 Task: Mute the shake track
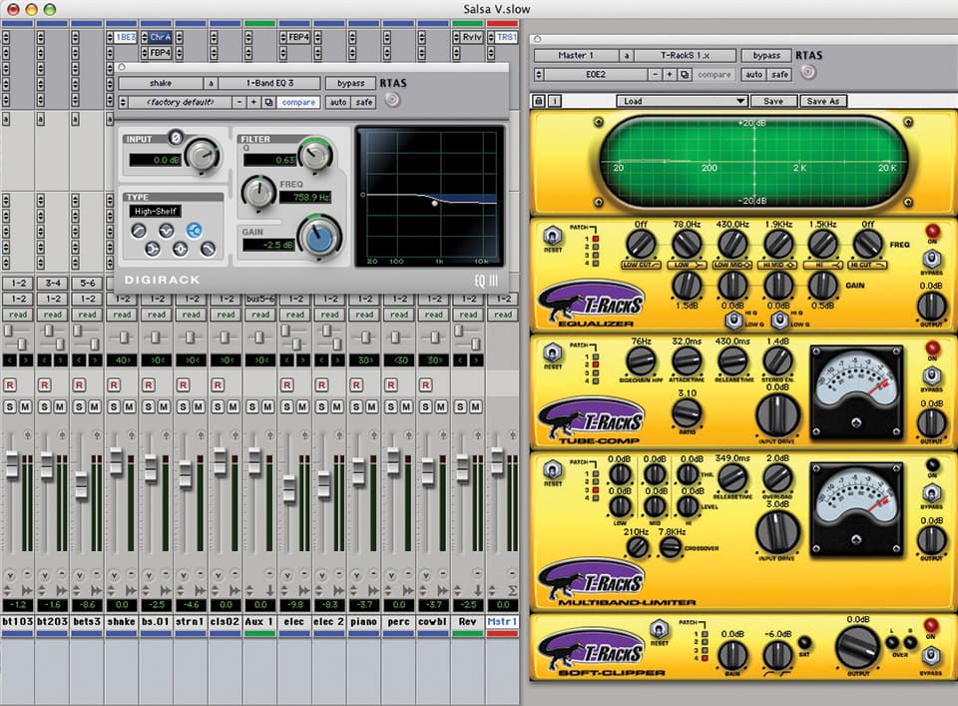coord(130,406)
